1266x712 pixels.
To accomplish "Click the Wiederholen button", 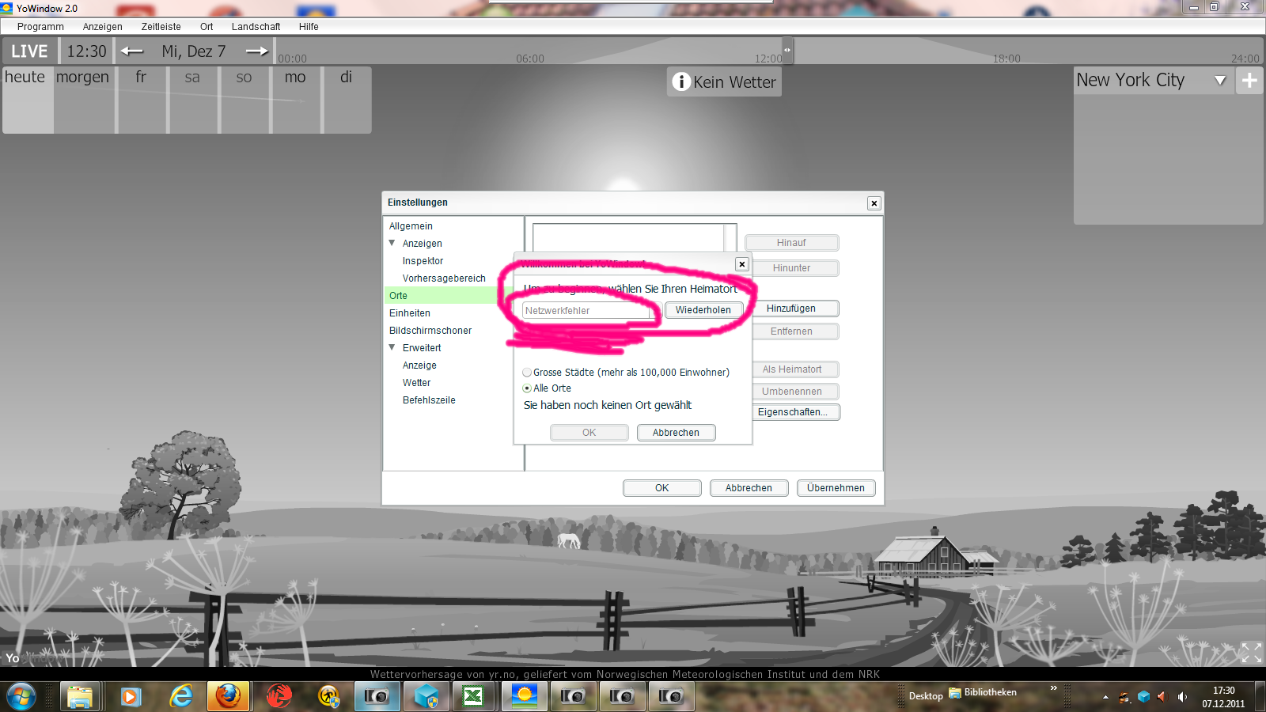I will 703,310.
